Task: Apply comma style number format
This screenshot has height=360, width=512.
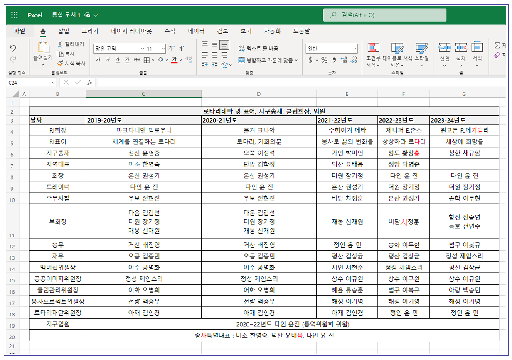Action: pos(334,60)
